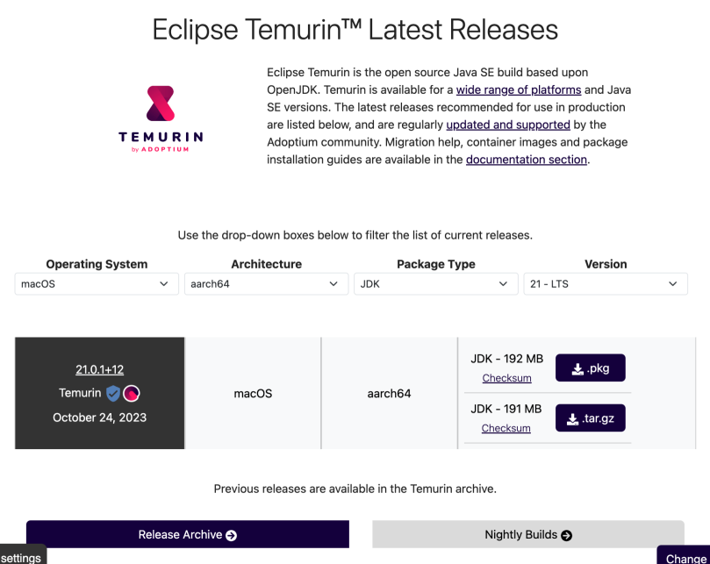Viewport: 710px width, 564px height.
Task: Click the pink circular AQAvit badge icon
Action: (132, 393)
